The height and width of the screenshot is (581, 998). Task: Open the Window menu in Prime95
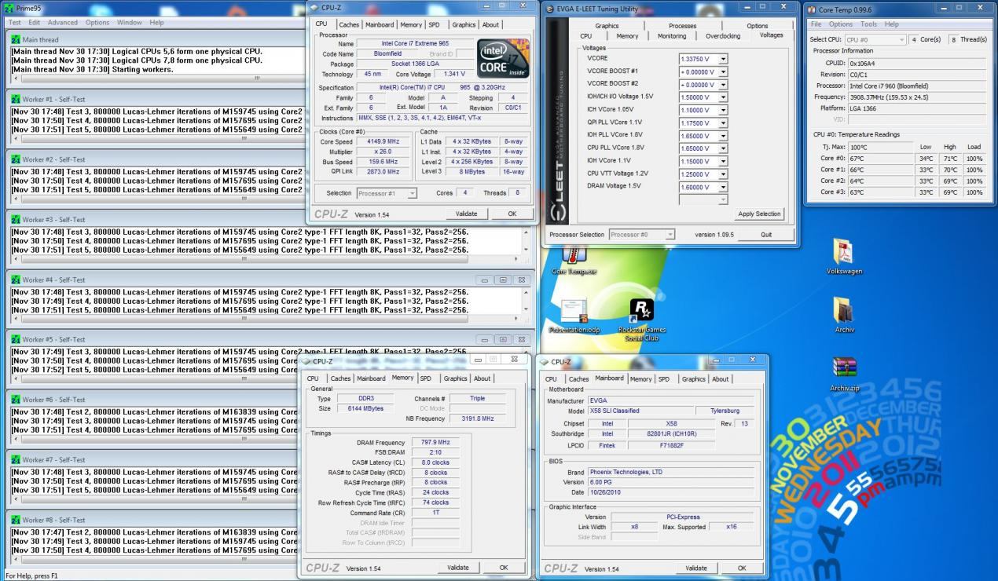(x=129, y=22)
